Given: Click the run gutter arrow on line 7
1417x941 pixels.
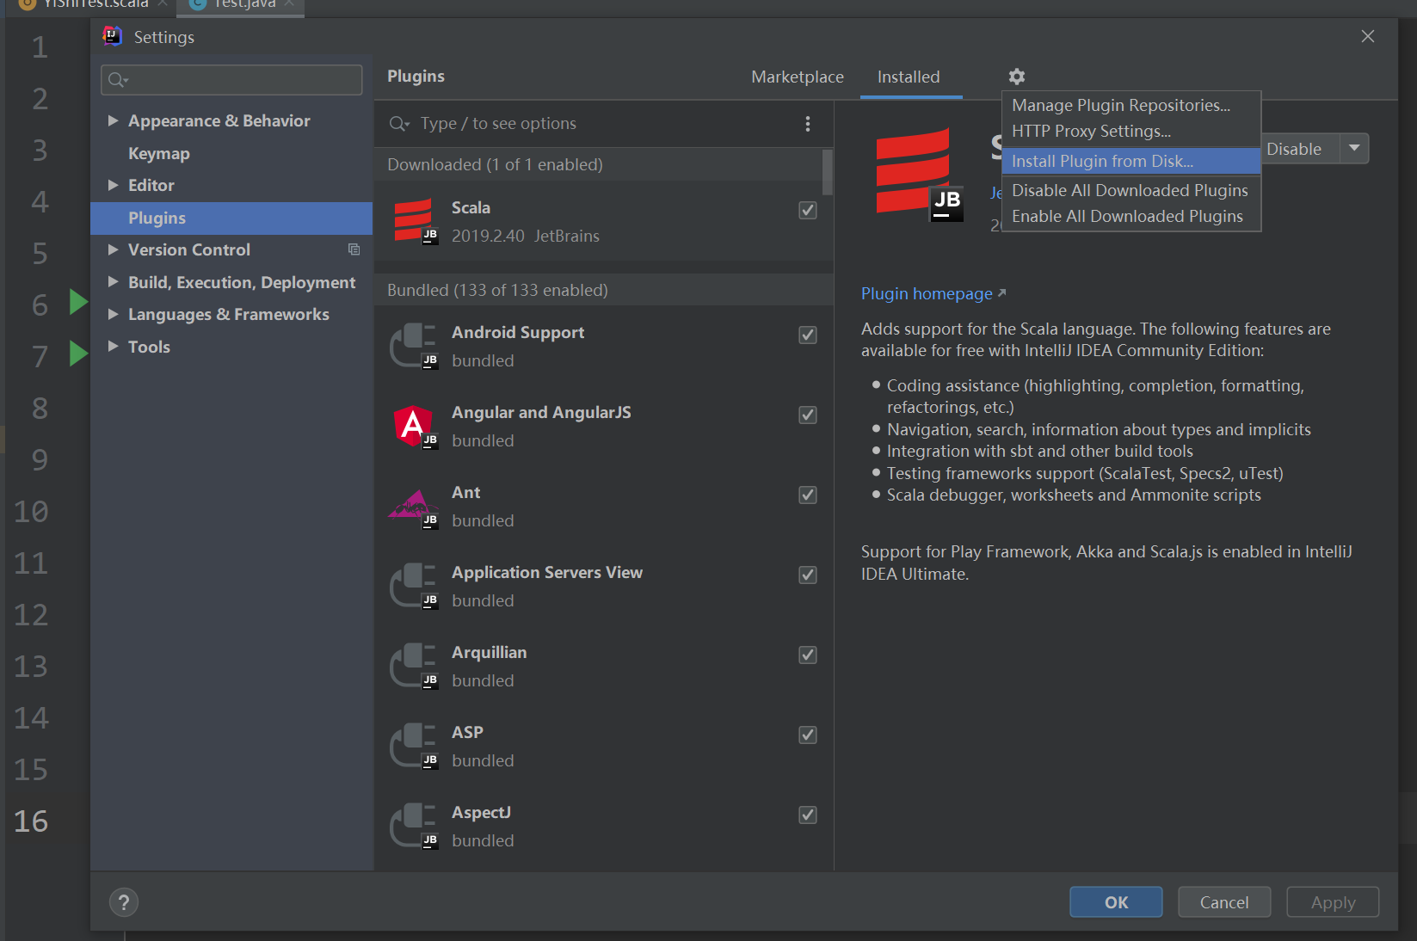Looking at the screenshot, I should [78, 353].
